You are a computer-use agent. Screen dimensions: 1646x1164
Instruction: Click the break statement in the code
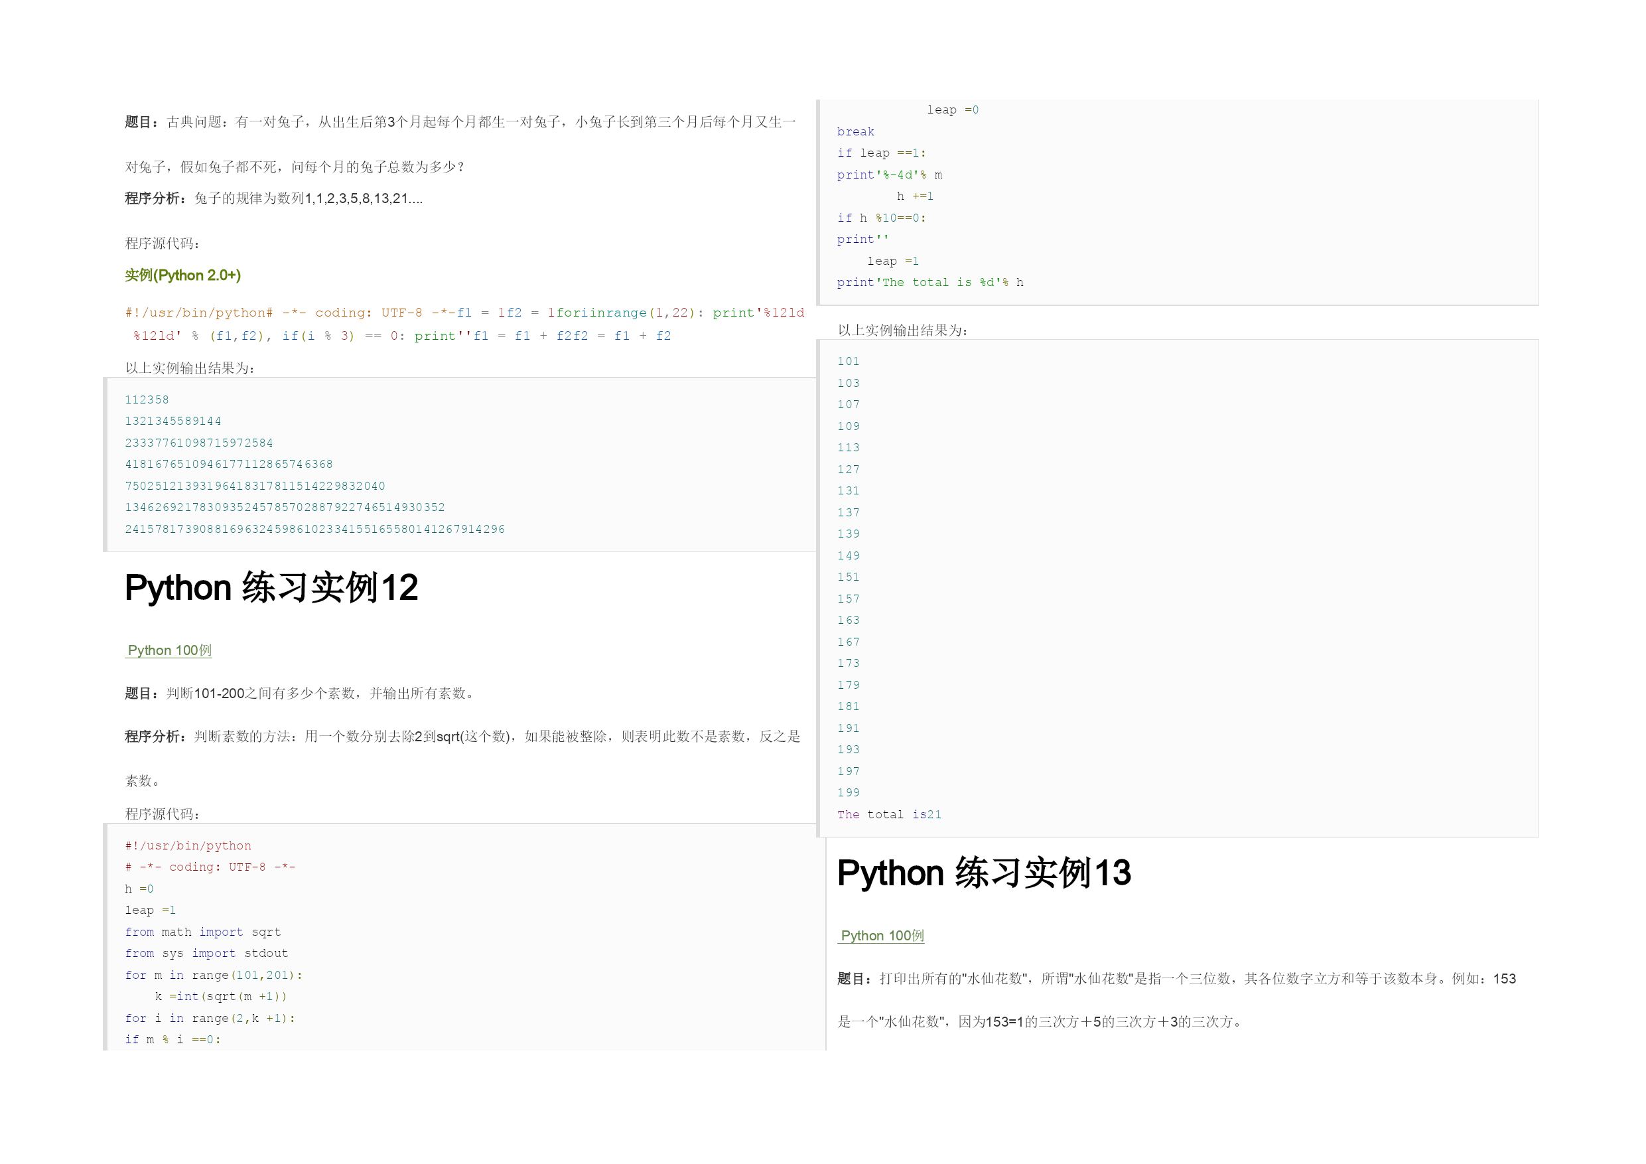click(855, 132)
